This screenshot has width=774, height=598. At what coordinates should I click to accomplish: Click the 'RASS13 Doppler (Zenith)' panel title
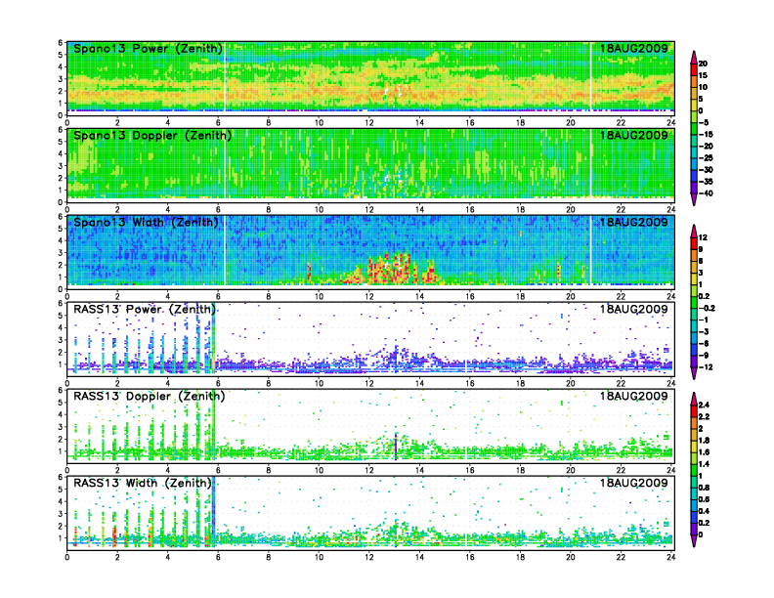click(150, 396)
